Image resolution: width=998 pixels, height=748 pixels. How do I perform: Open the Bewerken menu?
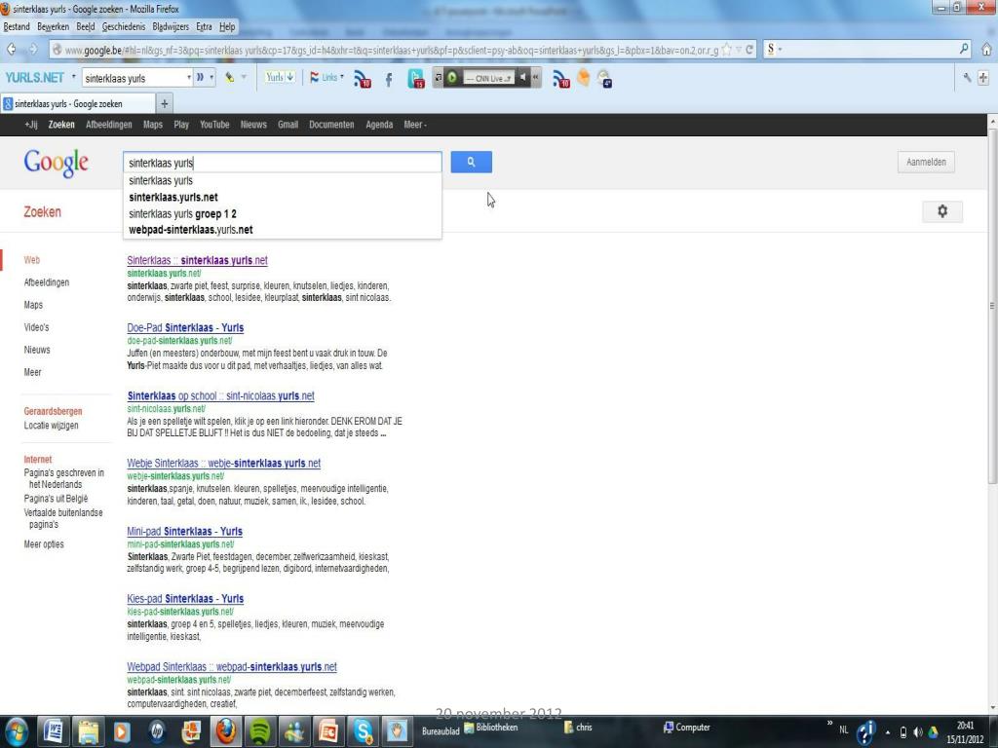[53, 26]
